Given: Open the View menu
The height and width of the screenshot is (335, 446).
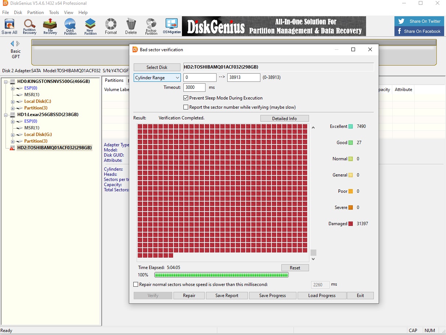Looking at the screenshot, I should pyautogui.click(x=69, y=12).
